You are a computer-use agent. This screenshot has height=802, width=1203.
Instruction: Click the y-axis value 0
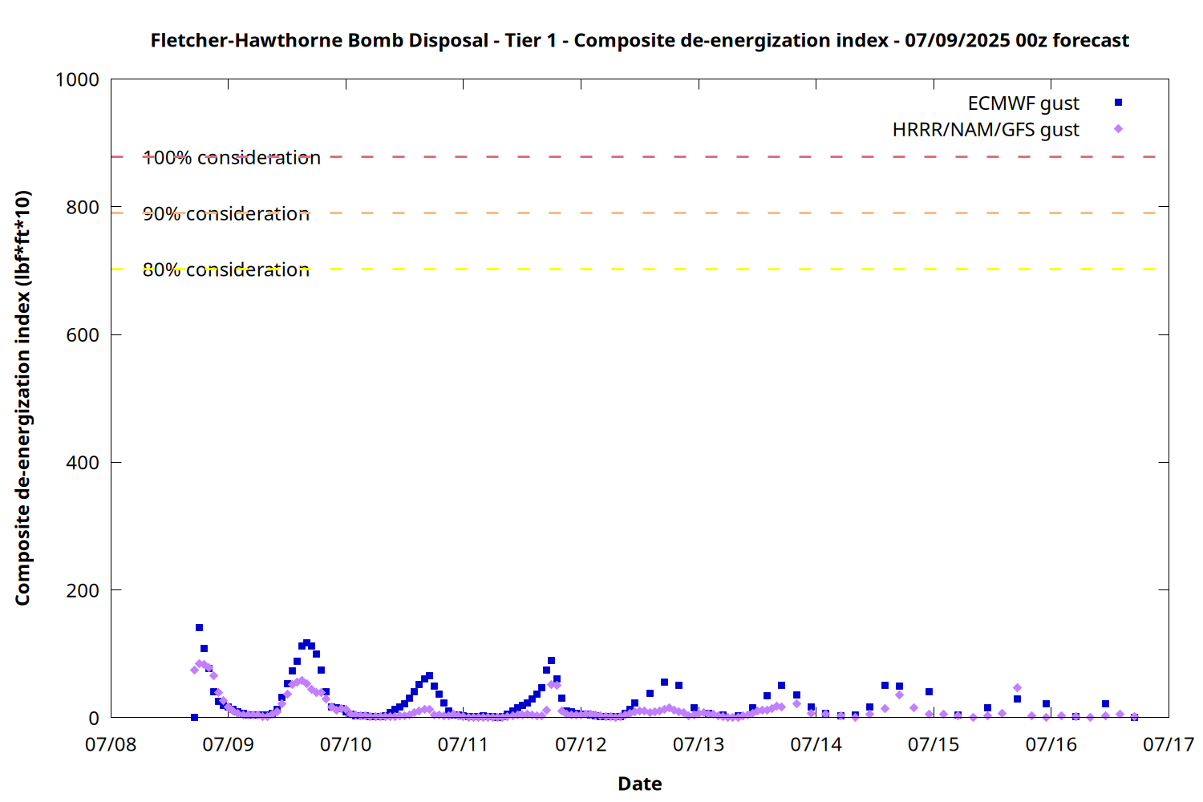click(94, 719)
